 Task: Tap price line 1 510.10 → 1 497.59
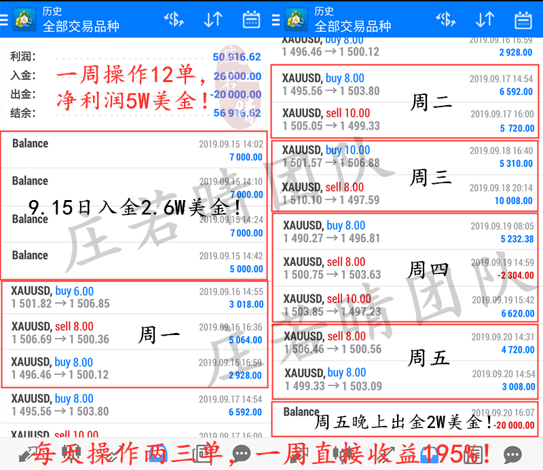(x=331, y=200)
